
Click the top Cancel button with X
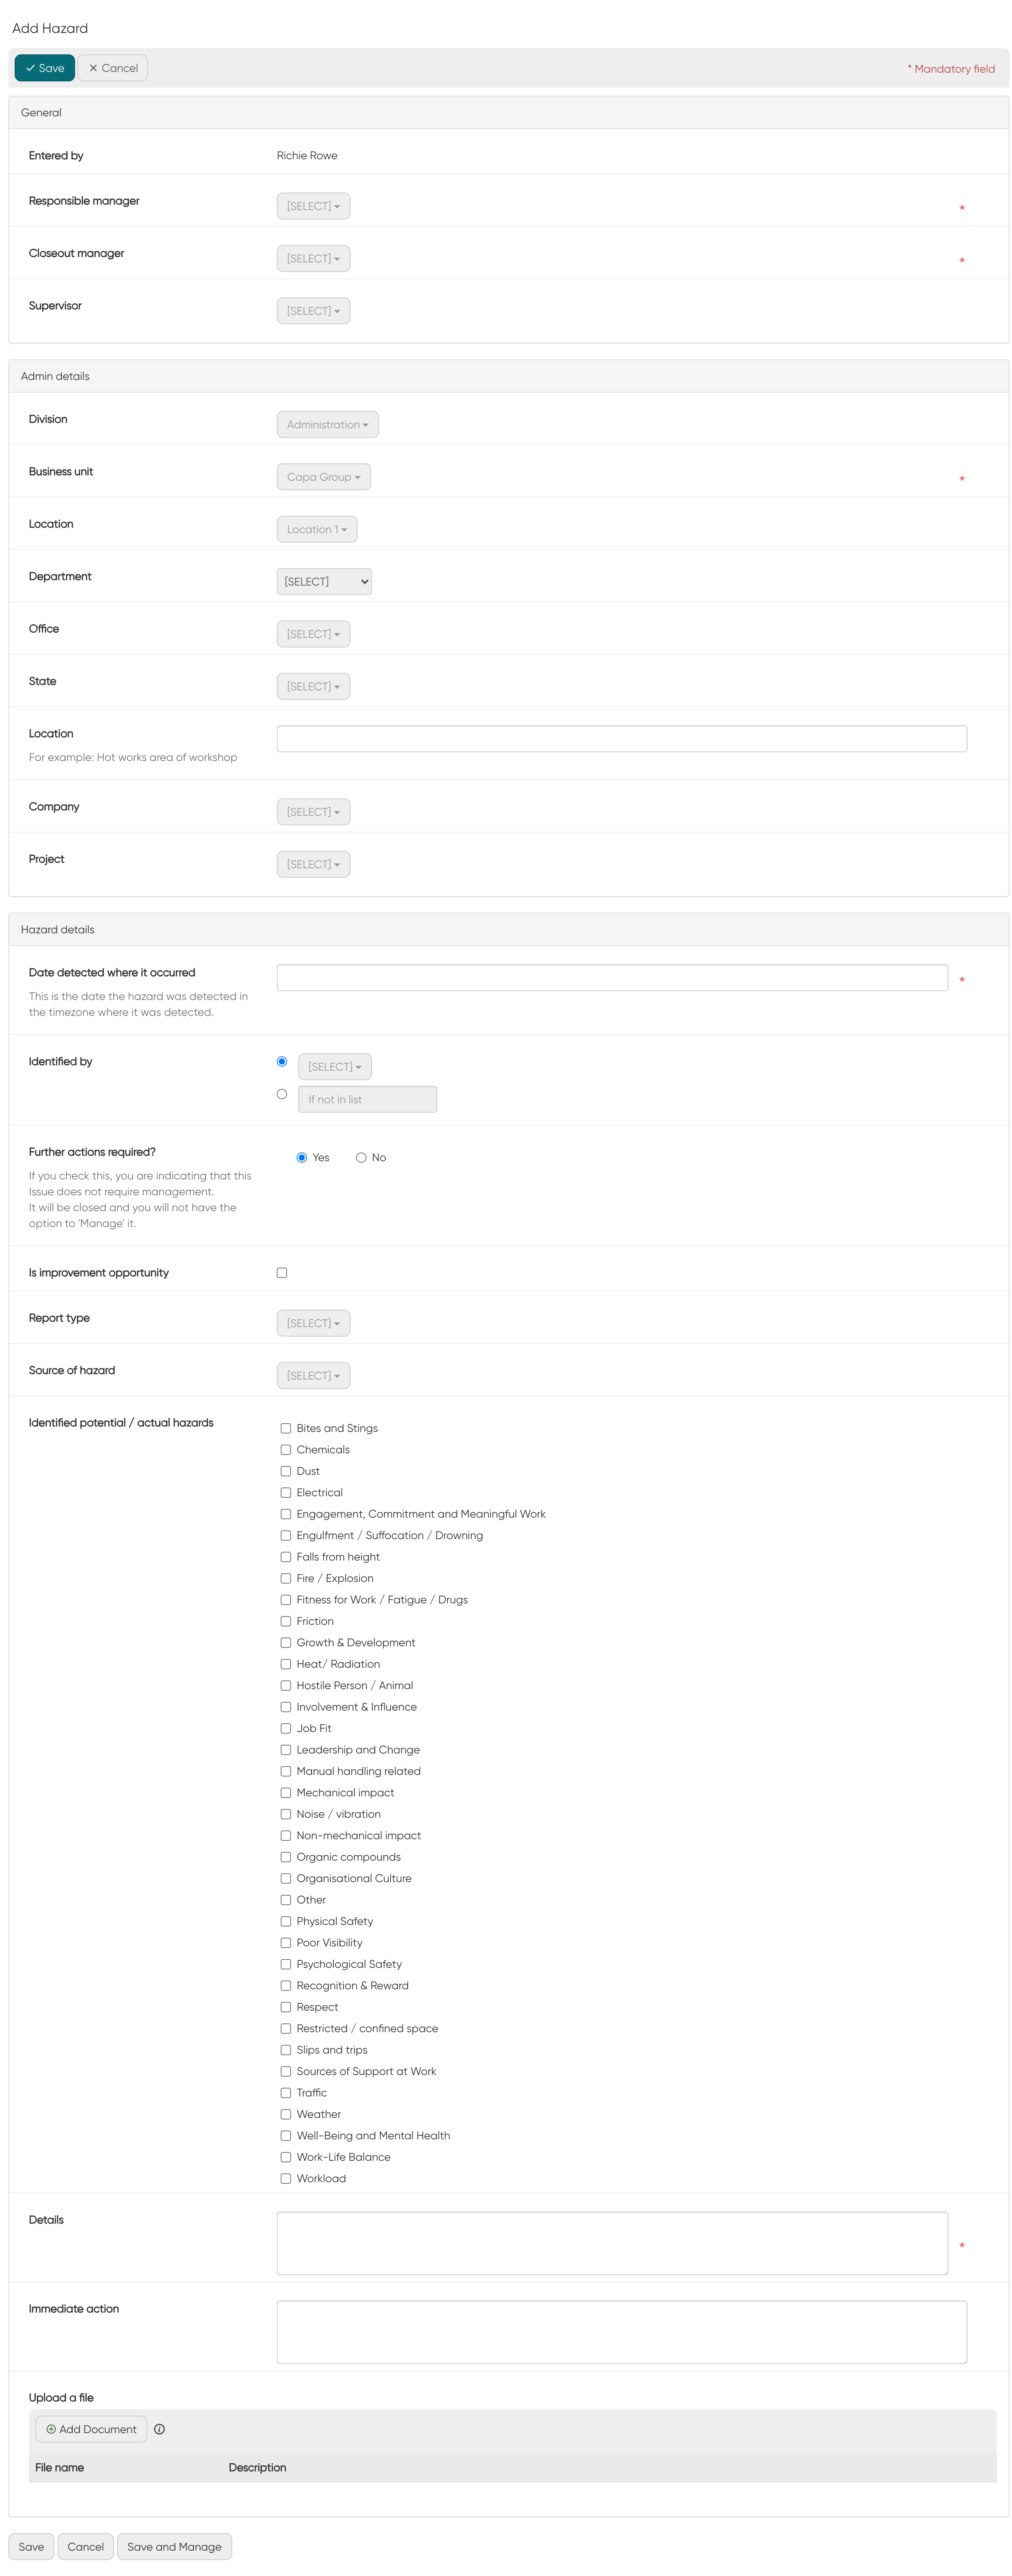point(113,68)
